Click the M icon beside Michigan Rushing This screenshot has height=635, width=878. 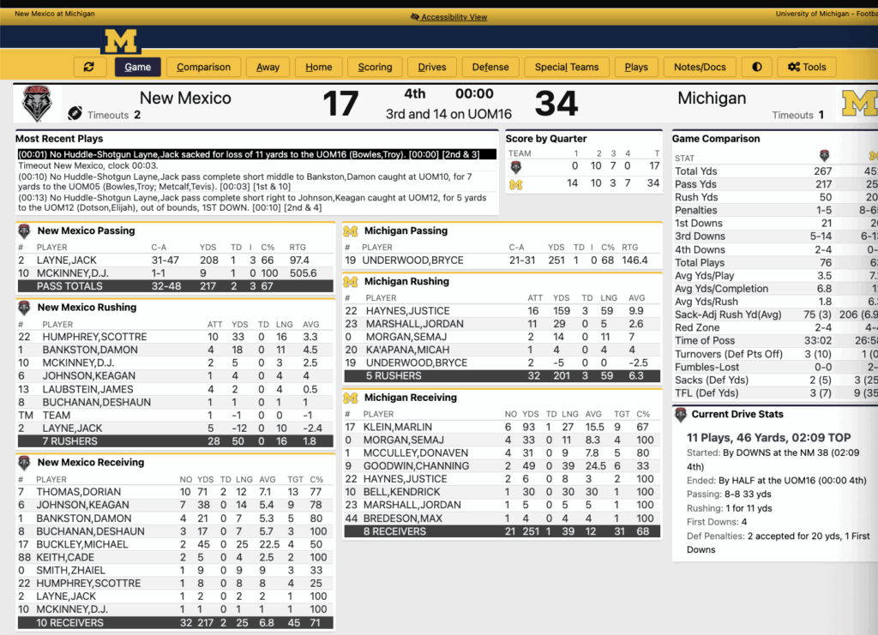[x=351, y=281]
